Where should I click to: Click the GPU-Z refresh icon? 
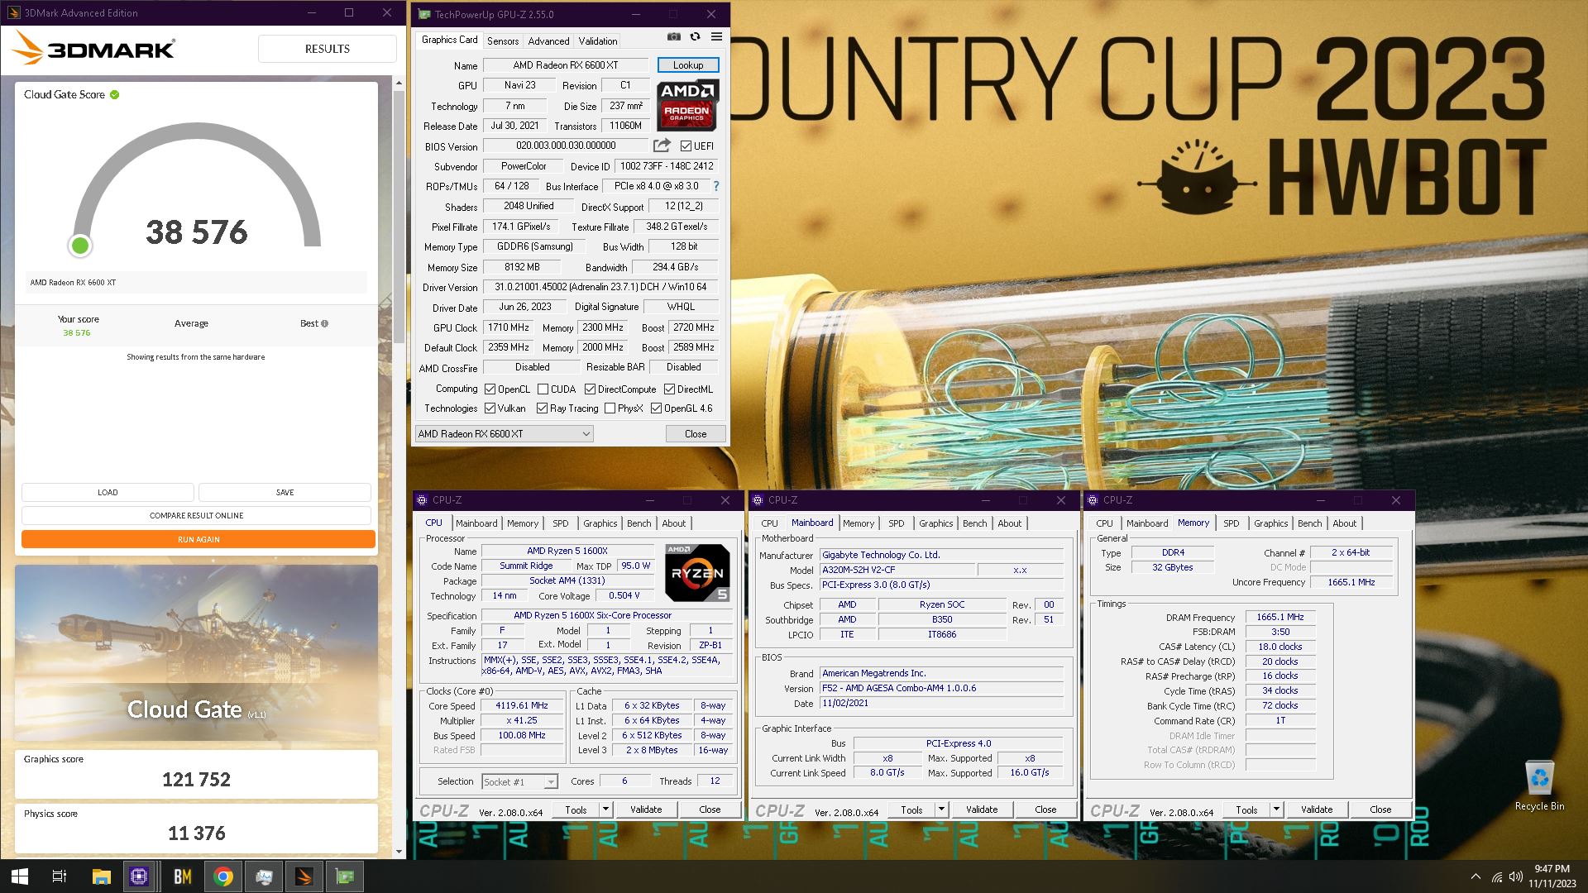(695, 37)
